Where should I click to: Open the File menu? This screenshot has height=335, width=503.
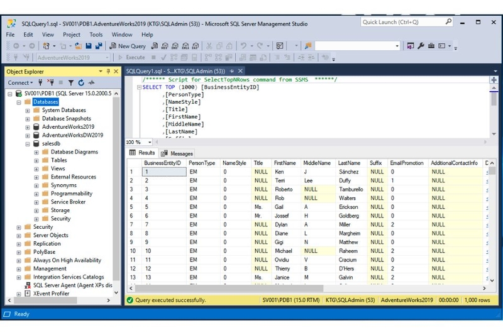coord(10,35)
